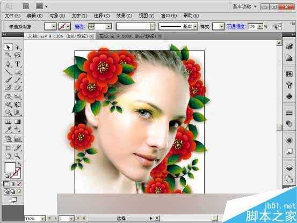
Task: Open the stroke color dropdown in control bar
Action: click(x=68, y=27)
